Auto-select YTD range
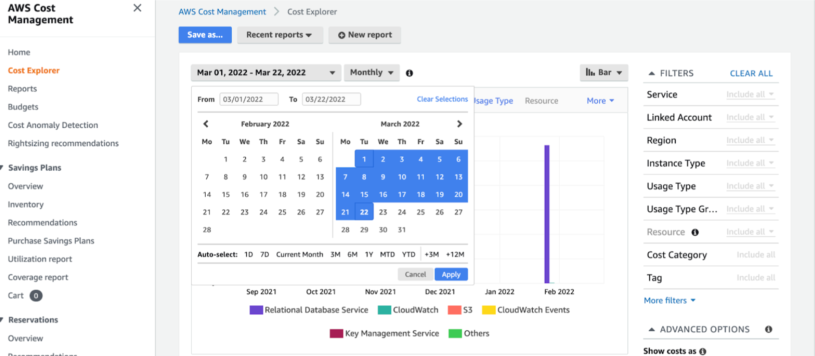 (409, 254)
